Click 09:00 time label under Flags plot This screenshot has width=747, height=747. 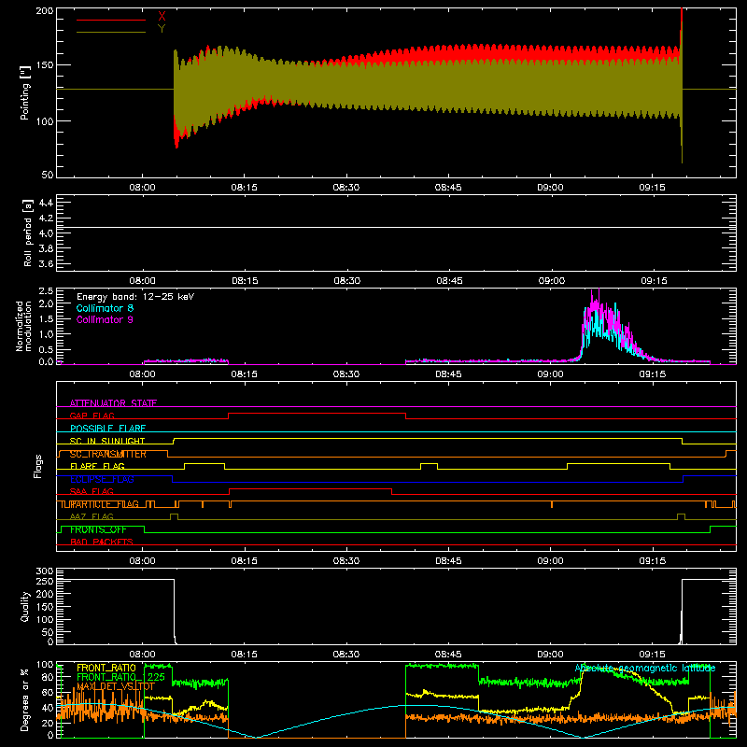point(550,561)
